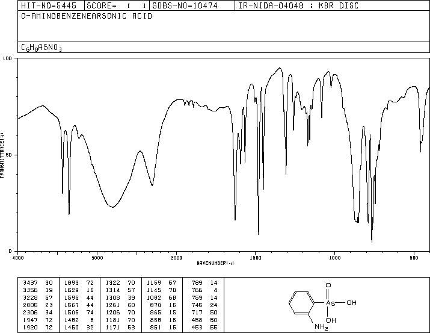The width and height of the screenshot is (430, 333).
Task: Click the 0 label on the transmittance axis
Action: click(x=10, y=251)
